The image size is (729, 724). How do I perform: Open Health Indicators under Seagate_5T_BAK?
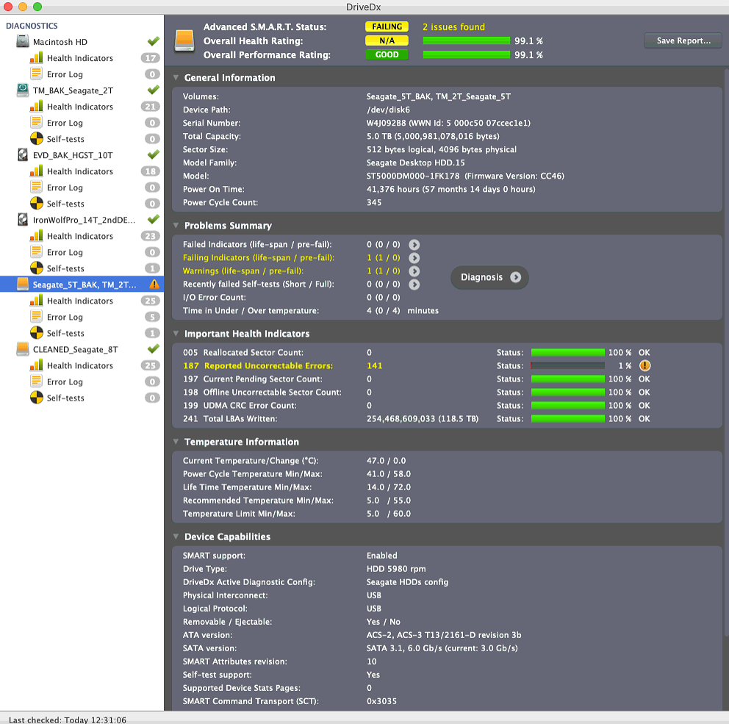point(80,301)
